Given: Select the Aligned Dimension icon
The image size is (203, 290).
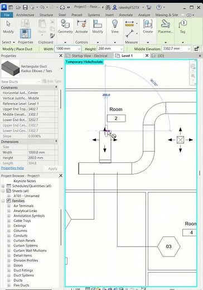Looking at the screenshot, I should click(129, 34).
